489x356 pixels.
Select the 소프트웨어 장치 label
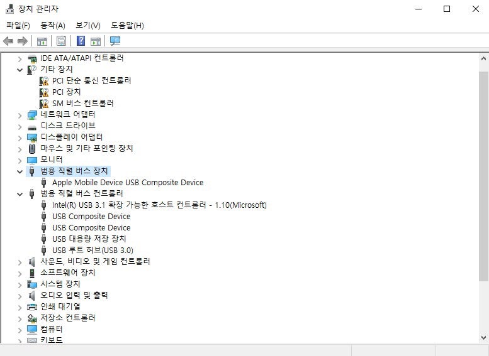click(68, 272)
